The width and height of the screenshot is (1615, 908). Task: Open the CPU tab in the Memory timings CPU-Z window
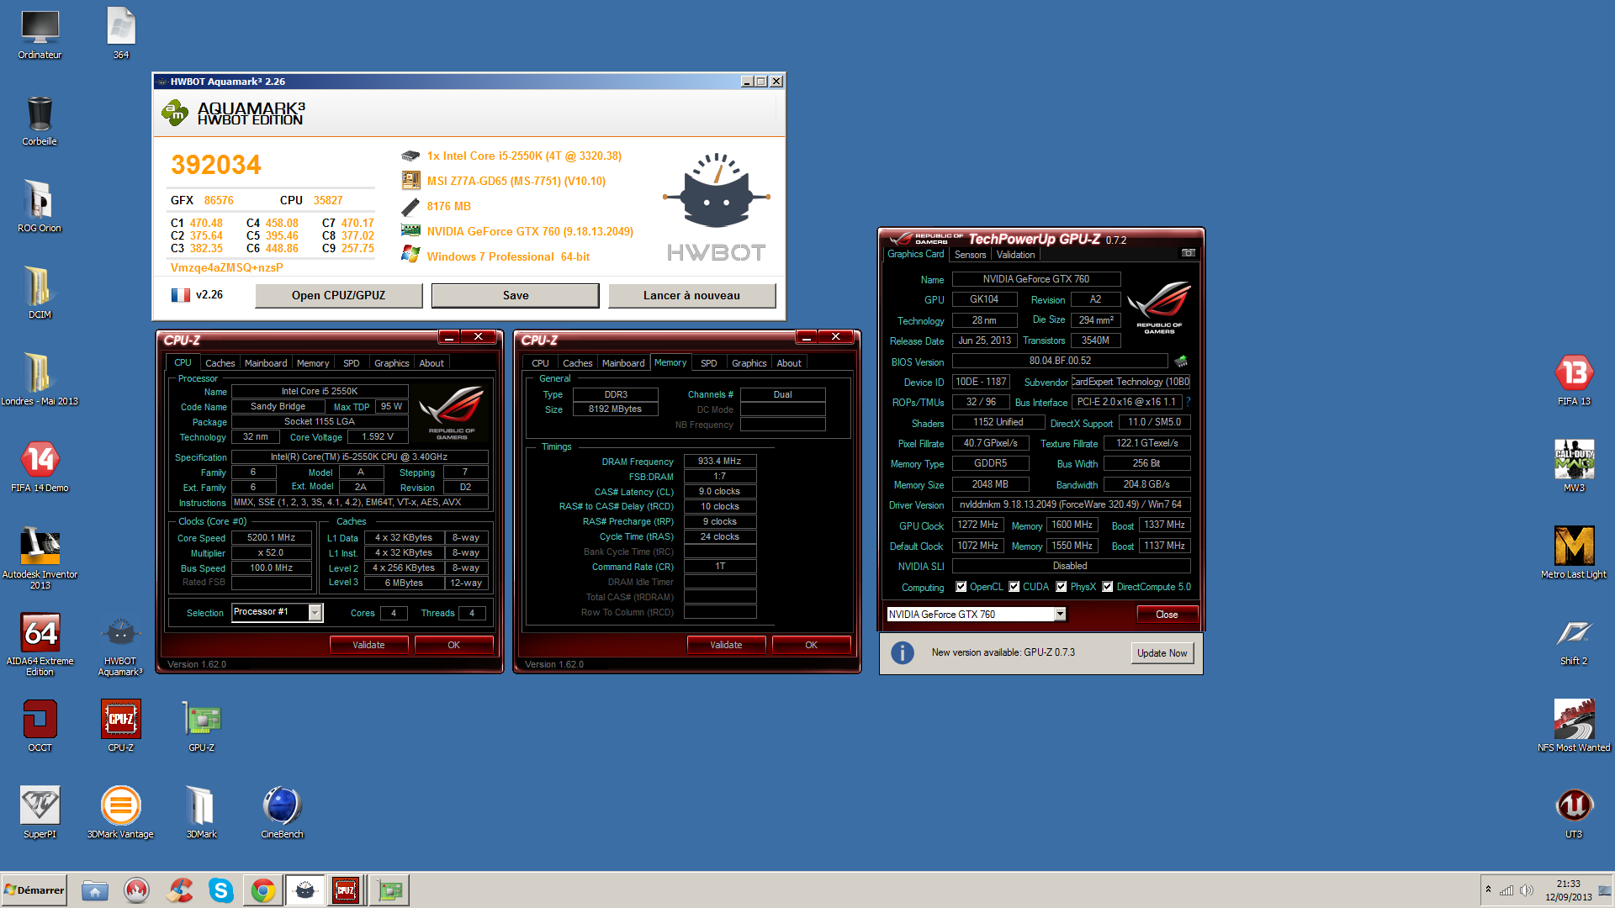540,363
